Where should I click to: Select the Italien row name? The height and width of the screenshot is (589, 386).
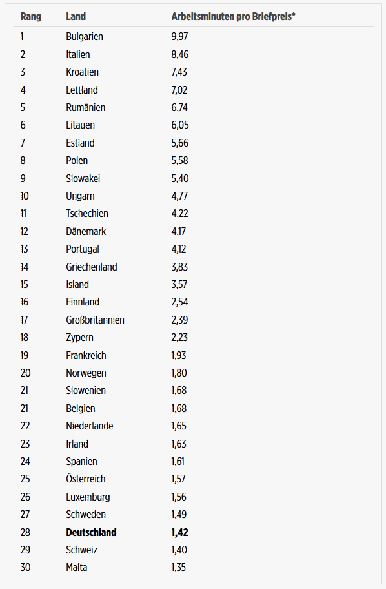point(78,55)
